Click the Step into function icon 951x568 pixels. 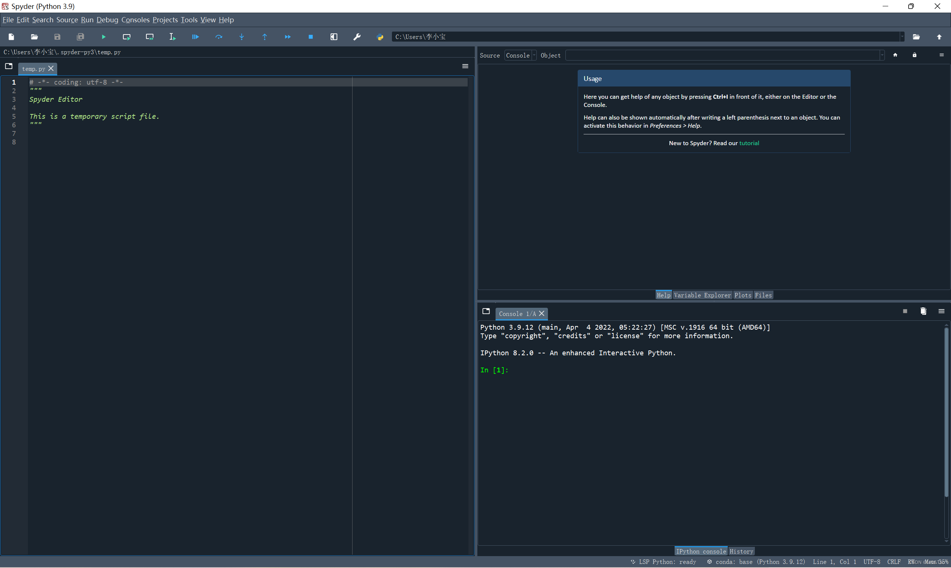pyautogui.click(x=242, y=37)
